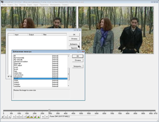Click OK in the Фильтры dialog
Screen dimensions: 159x122
point(74,34)
